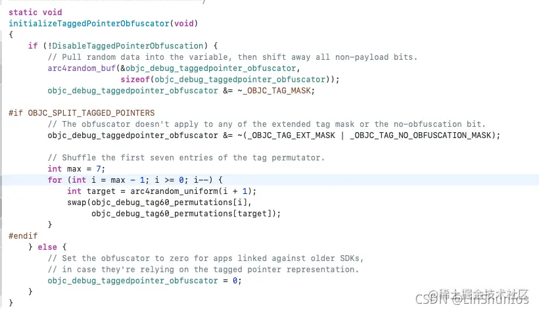
Task: Click the #endif preprocessor directive
Action: pos(23,236)
